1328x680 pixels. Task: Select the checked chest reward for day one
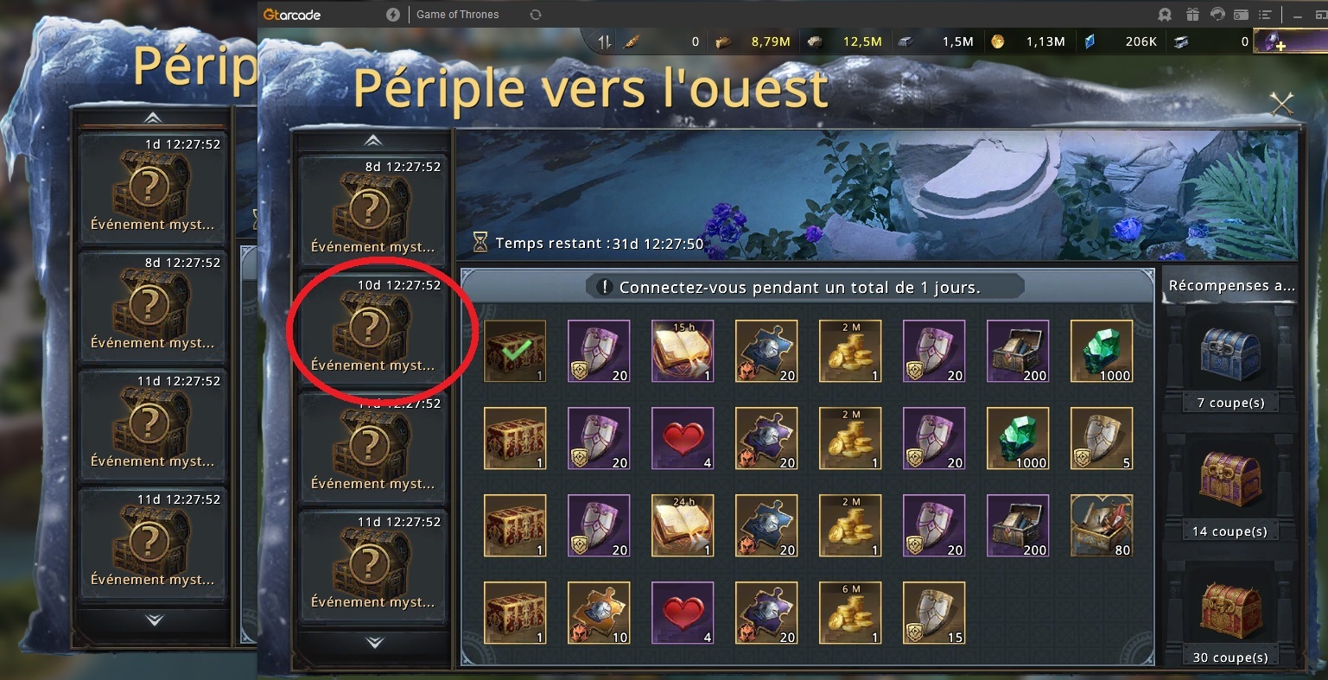click(x=515, y=351)
